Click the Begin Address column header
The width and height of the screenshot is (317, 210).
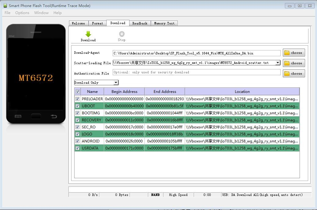coord(124,92)
